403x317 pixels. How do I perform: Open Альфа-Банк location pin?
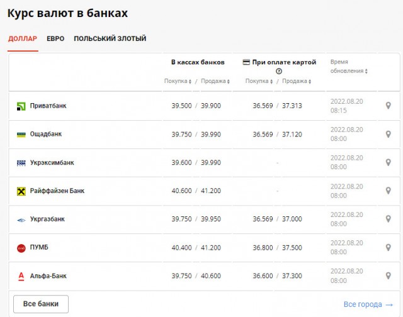coord(389,275)
